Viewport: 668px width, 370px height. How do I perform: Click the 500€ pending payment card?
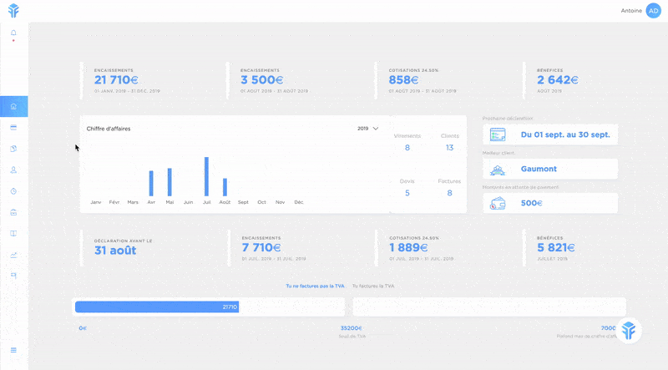point(550,203)
